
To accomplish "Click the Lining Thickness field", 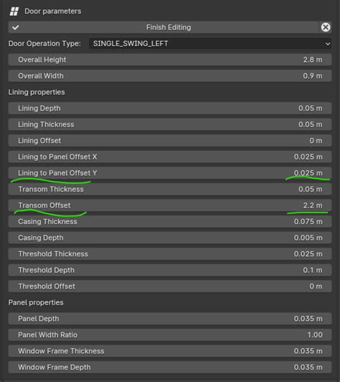I will point(170,124).
